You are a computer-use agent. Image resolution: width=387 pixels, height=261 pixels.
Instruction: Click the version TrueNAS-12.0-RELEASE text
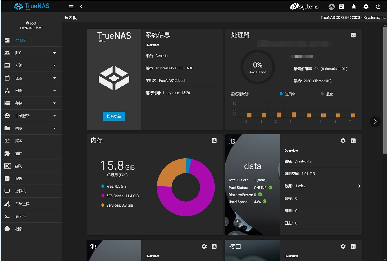tap(174, 68)
